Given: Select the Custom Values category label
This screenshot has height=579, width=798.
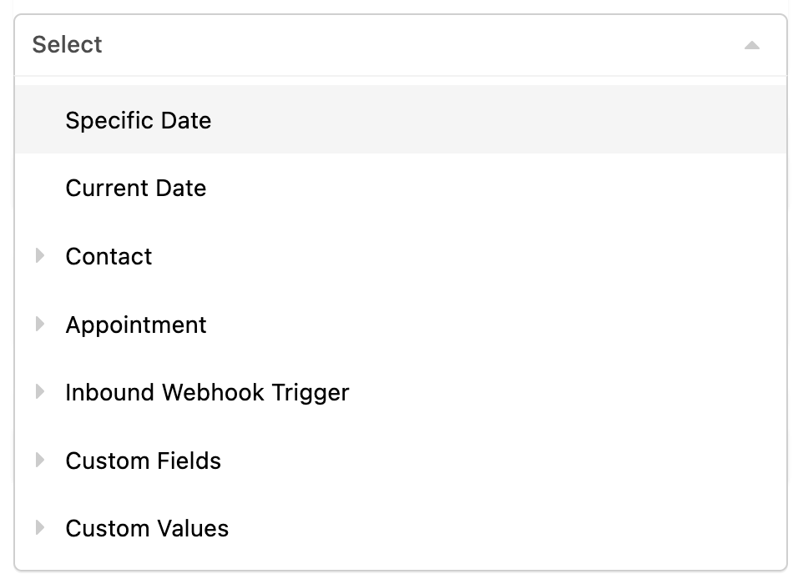Looking at the screenshot, I should [x=147, y=528].
